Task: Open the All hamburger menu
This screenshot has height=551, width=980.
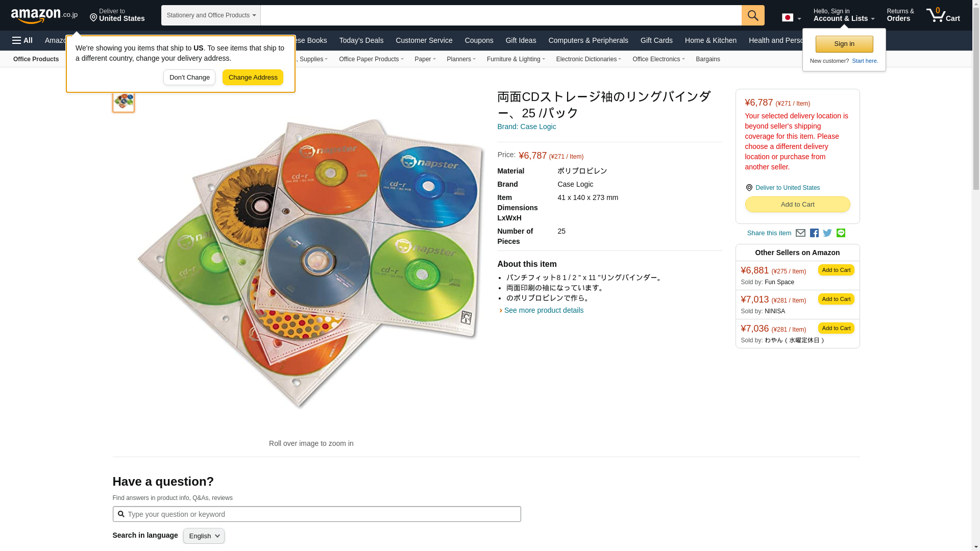Action: pyautogui.click(x=22, y=40)
